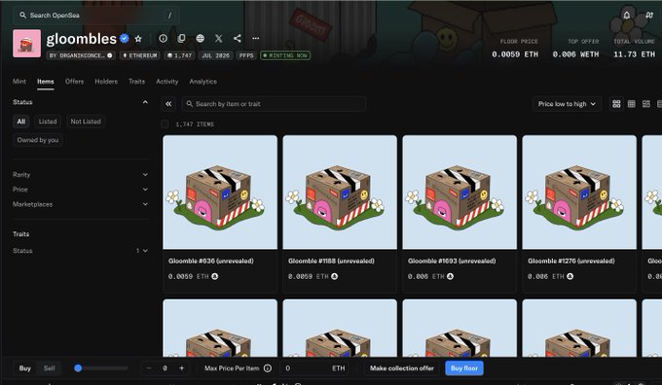Click the ETH icon on Gloomble #1276 price
The image size is (662, 385).
point(570,276)
